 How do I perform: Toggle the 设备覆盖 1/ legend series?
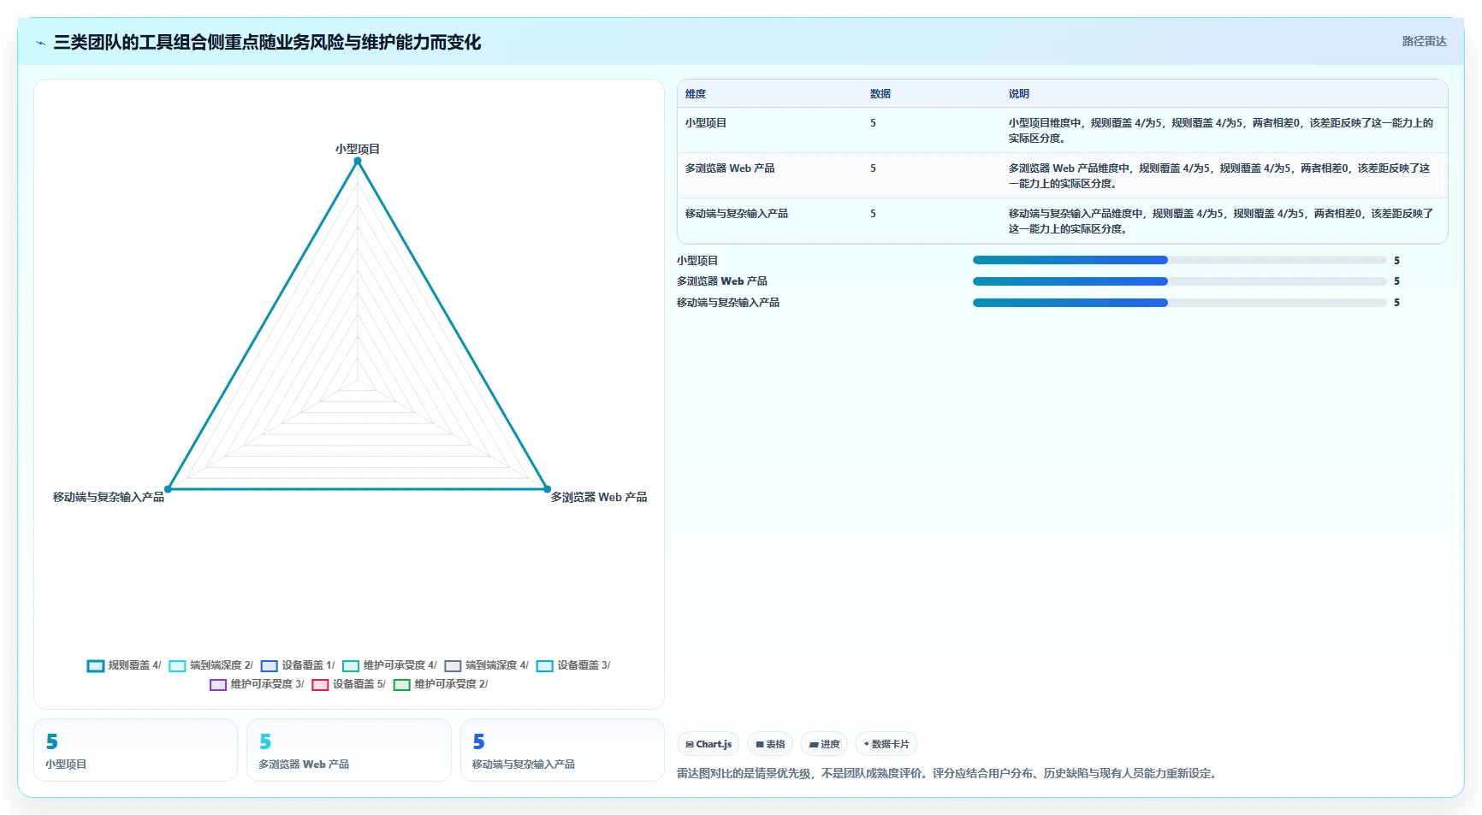298,665
